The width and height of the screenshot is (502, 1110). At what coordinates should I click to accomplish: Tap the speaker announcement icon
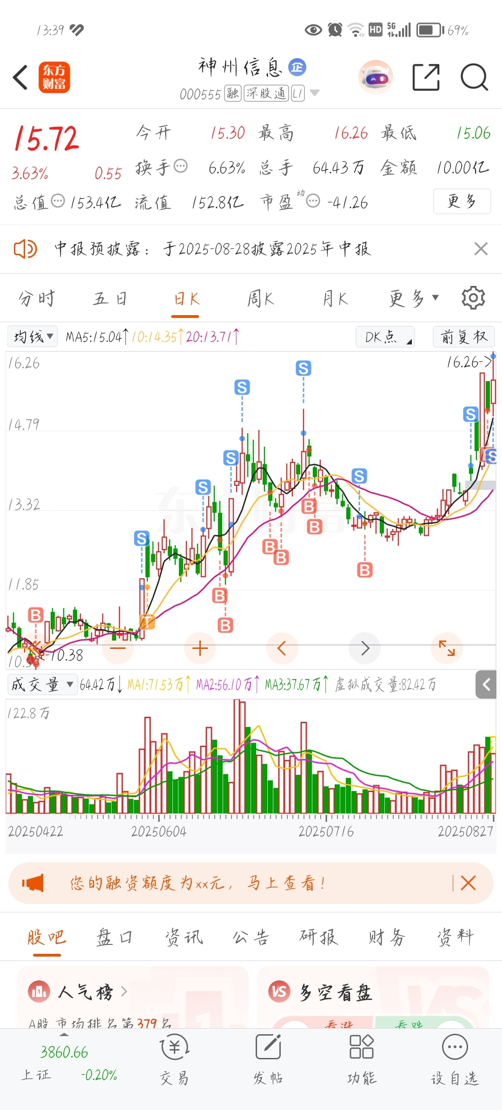pyautogui.click(x=25, y=249)
